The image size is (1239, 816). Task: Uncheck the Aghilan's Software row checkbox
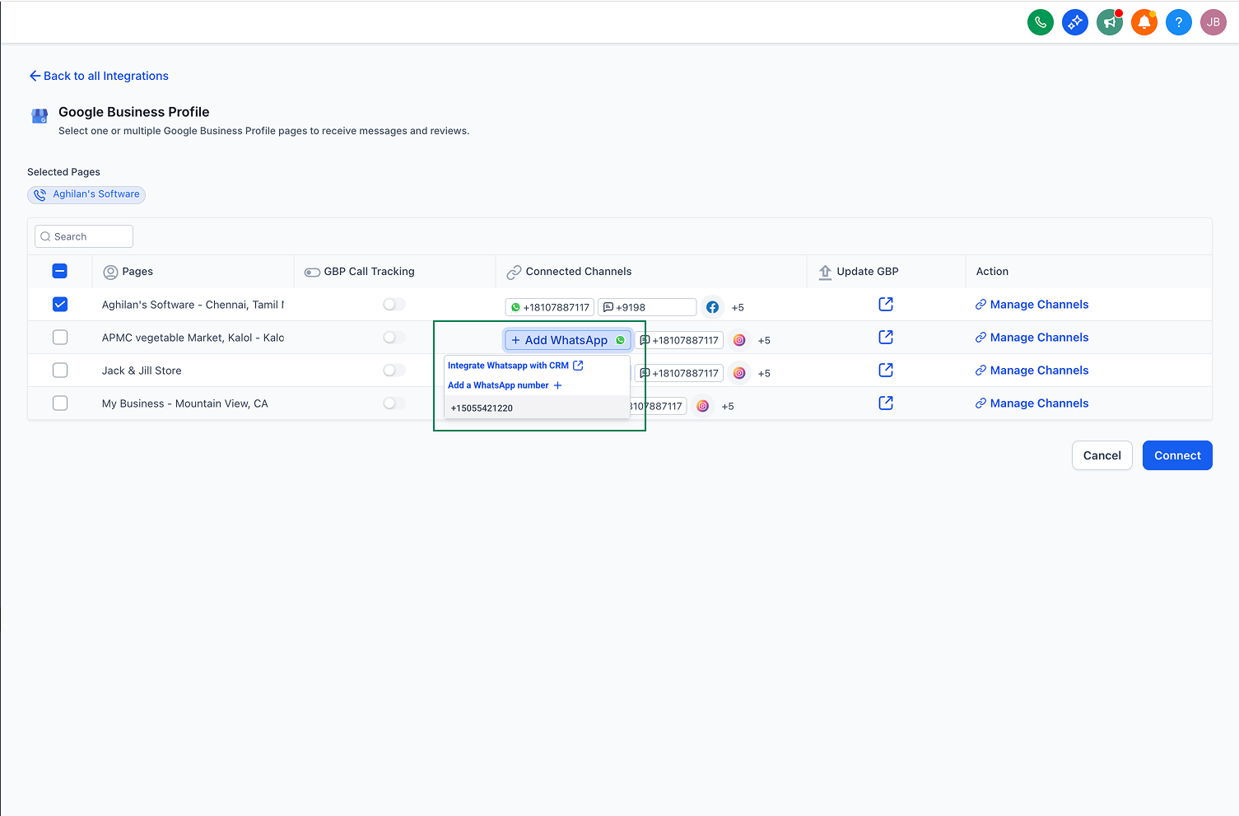coord(59,304)
